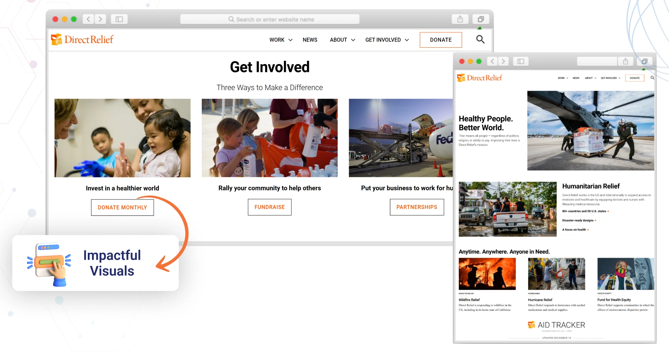Open helicopter relief photo in small window
The height and width of the screenshot is (353, 669).
pyautogui.click(x=591, y=131)
